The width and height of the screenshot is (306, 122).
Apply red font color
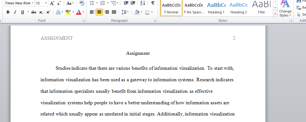[79, 12]
